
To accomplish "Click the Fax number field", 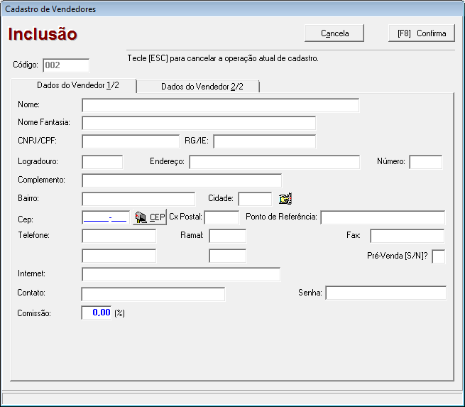I will point(407,236).
